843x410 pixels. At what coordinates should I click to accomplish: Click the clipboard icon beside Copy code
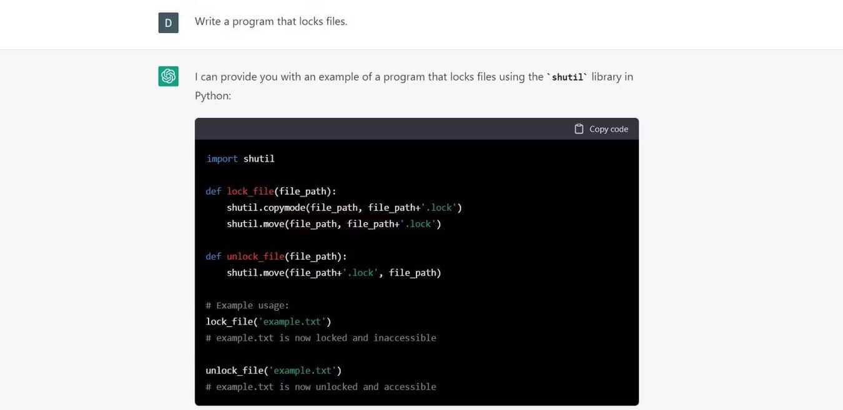[579, 129]
